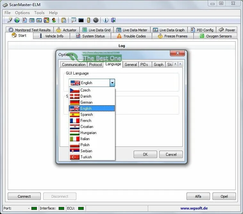This screenshot has width=243, height=214.
Task: Choose German from language list
Action: pyautogui.click(x=92, y=102)
